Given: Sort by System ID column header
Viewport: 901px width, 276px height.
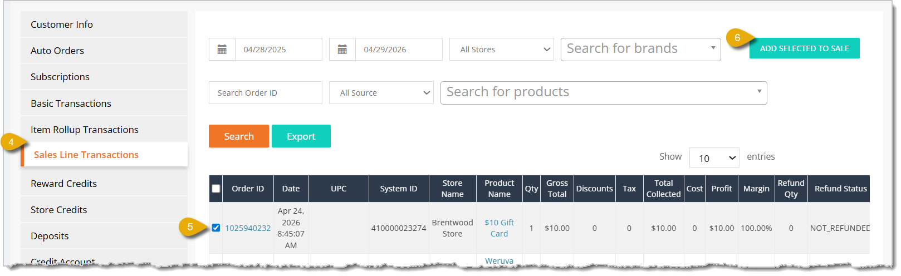Looking at the screenshot, I should click(x=399, y=189).
